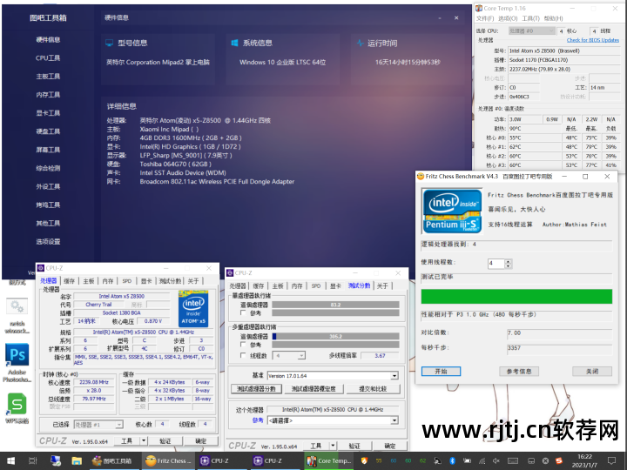Click 参考信息 button in Fritz Chess
This screenshot has width=627, height=470.
click(x=519, y=372)
